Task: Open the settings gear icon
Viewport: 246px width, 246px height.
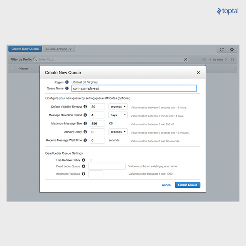Action: coord(231,49)
